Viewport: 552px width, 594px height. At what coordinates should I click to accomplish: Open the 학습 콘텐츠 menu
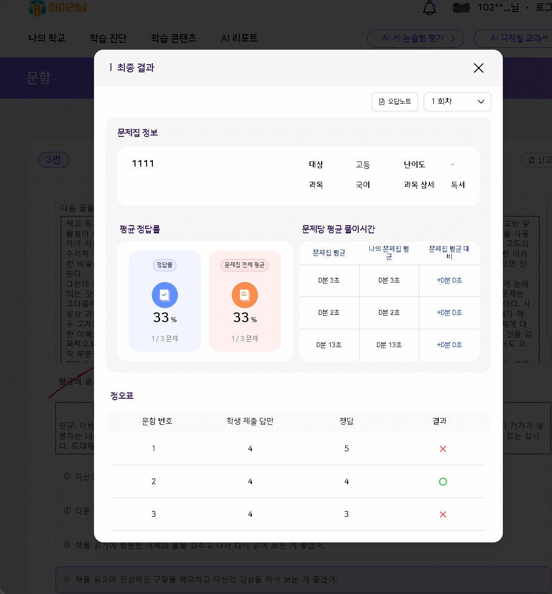[x=174, y=38]
